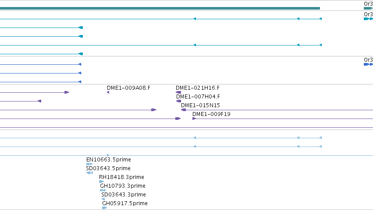
Task: Select the purple arrowhead under DME1-009F19
Action: pos(194,119)
